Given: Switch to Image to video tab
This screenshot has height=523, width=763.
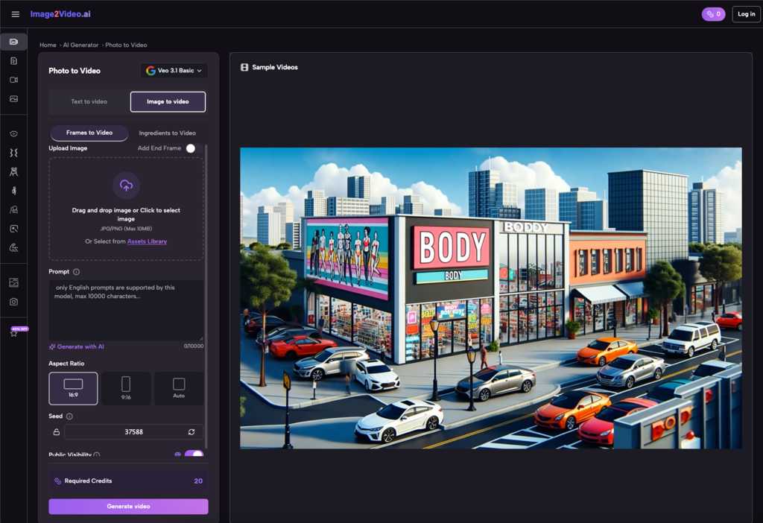Looking at the screenshot, I should tap(168, 101).
